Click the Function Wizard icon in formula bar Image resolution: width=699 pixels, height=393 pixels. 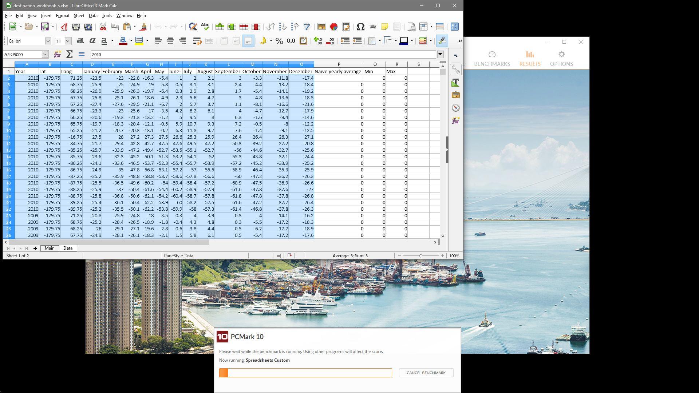[58, 54]
